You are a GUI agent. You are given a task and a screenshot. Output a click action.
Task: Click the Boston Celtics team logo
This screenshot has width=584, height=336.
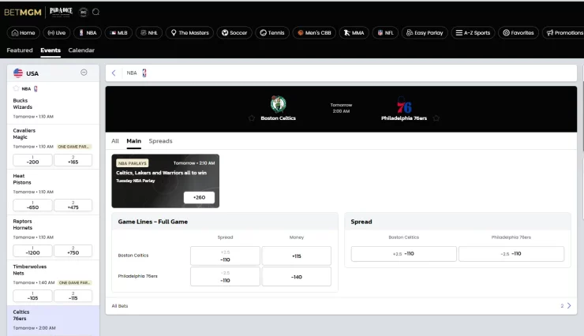279,104
